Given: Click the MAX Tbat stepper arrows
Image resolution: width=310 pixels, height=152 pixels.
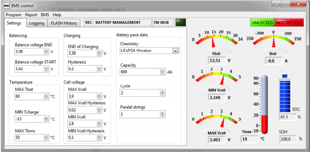Looking at the screenshot, I should click(x=46, y=96).
